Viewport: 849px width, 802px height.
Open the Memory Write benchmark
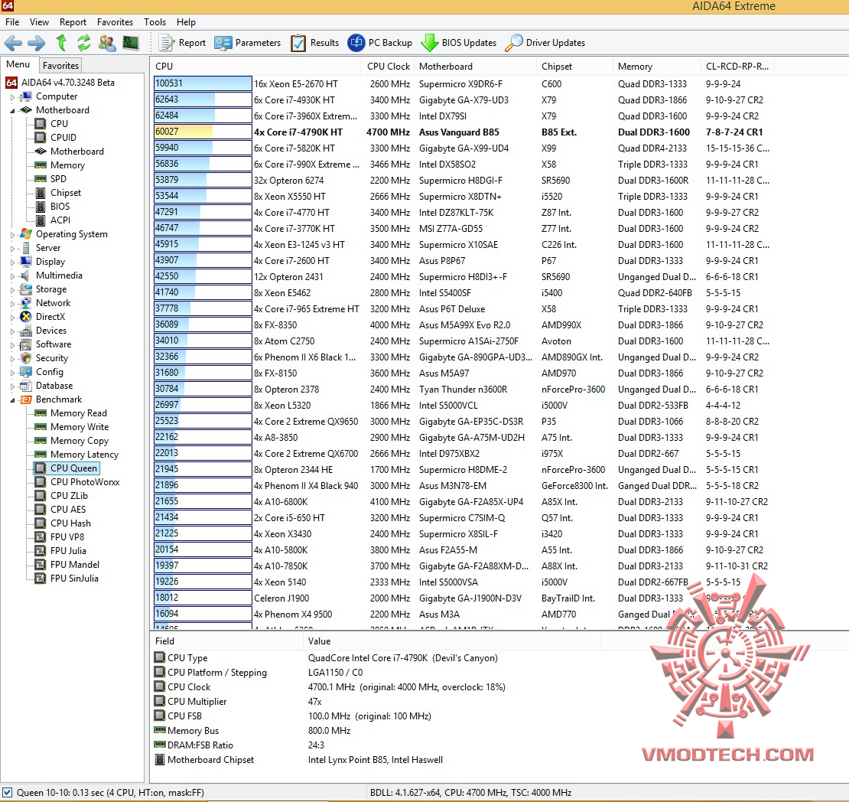[72, 427]
